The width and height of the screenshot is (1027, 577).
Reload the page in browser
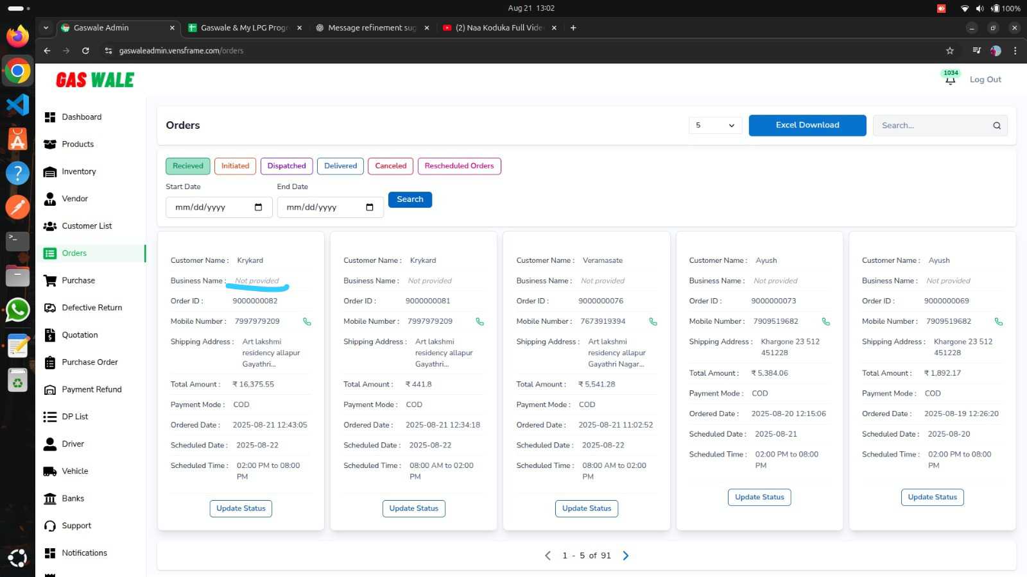(85, 51)
